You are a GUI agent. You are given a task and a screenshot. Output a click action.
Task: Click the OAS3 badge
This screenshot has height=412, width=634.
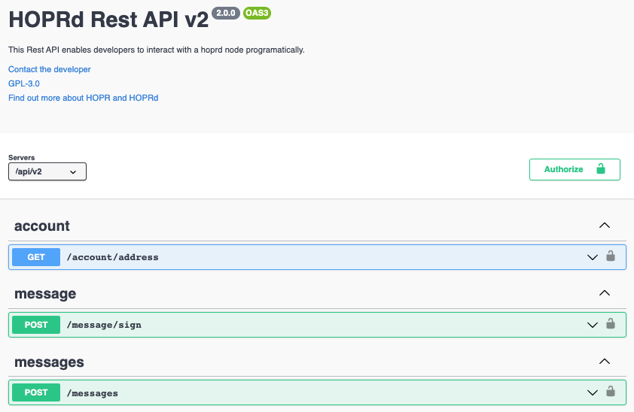(257, 13)
